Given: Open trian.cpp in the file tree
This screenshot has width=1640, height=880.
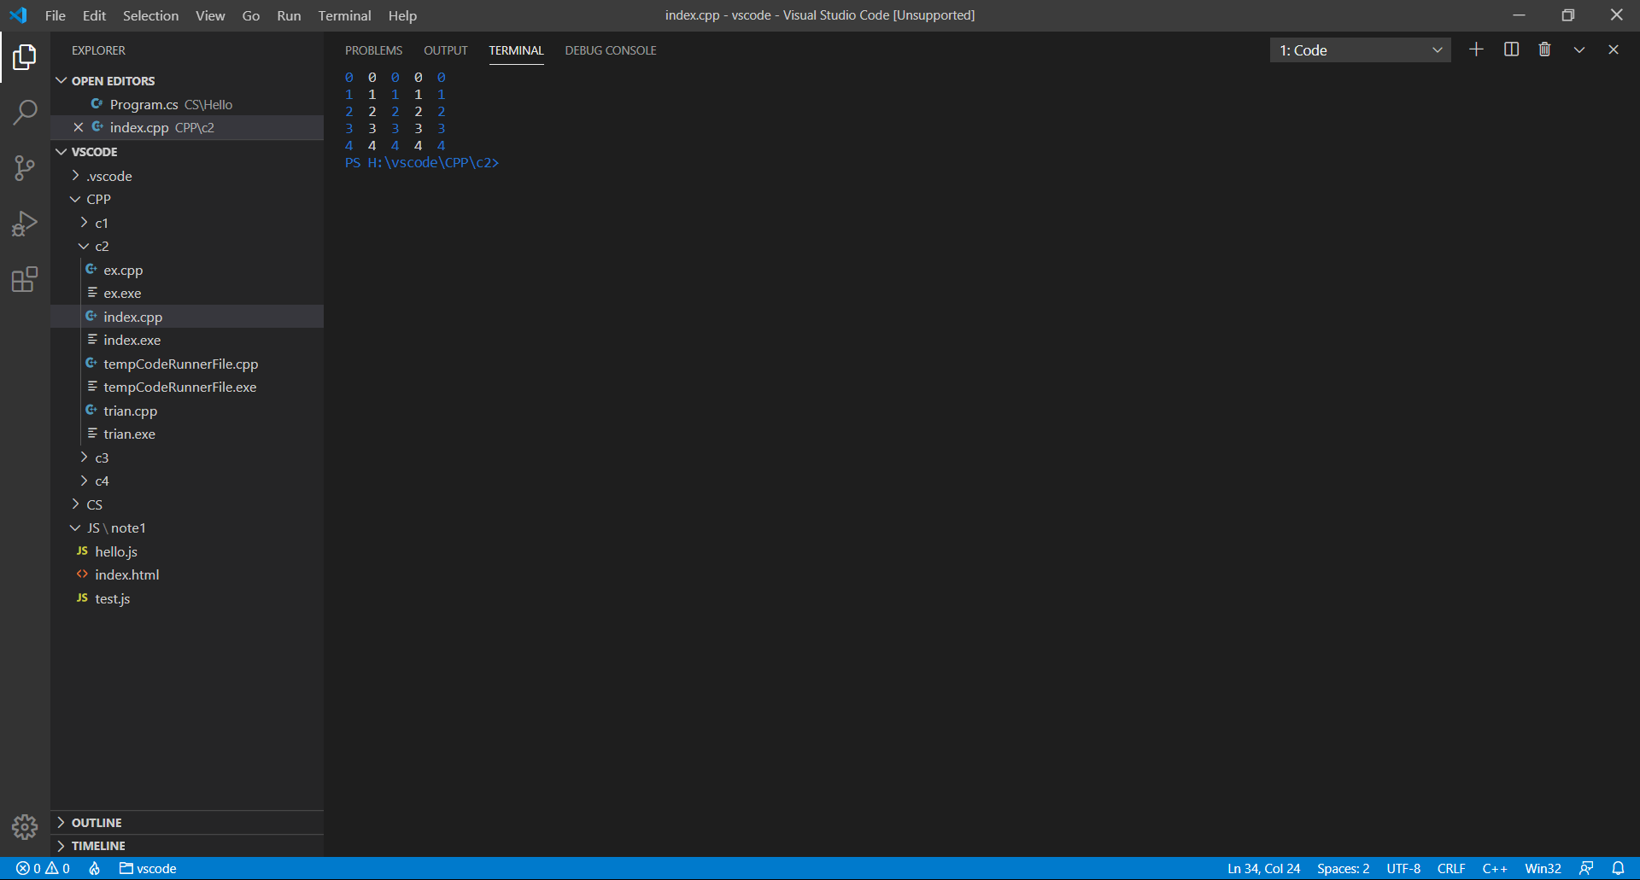Looking at the screenshot, I should pos(130,411).
